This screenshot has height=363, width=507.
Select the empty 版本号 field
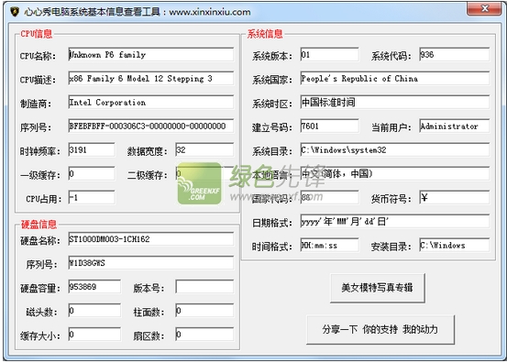[204, 287]
